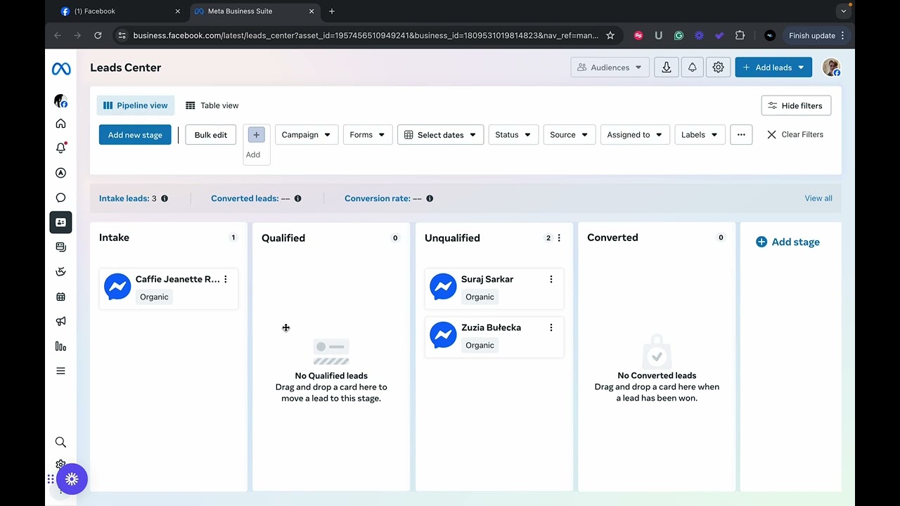Viewport: 900px width, 506px height.
Task: Open the Grammarly extension icon
Action: 679,35
